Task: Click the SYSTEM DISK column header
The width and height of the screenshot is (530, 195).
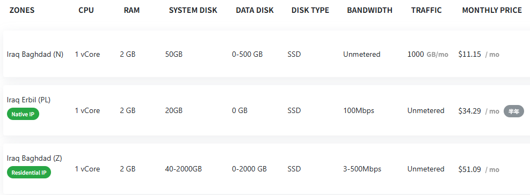Action: [x=193, y=10]
